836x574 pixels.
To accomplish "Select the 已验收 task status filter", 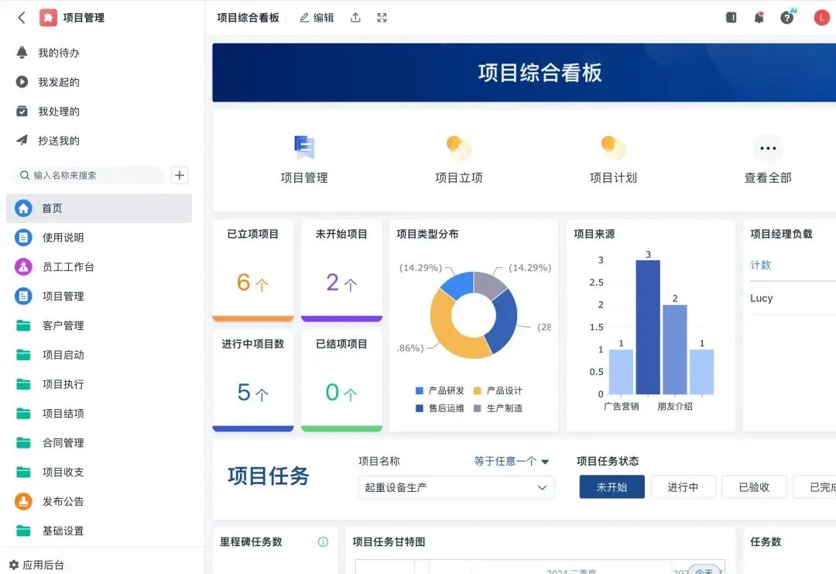I will point(754,487).
